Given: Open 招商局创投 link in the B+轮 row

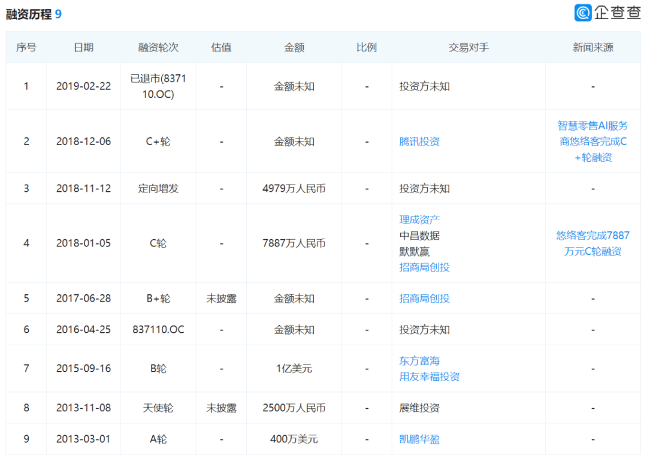Looking at the screenshot, I should tap(424, 299).
